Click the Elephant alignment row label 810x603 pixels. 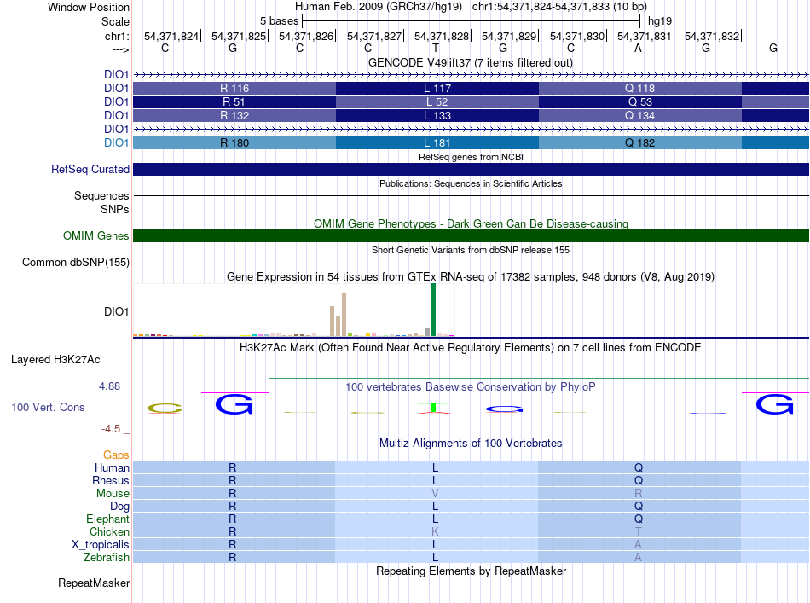107,519
